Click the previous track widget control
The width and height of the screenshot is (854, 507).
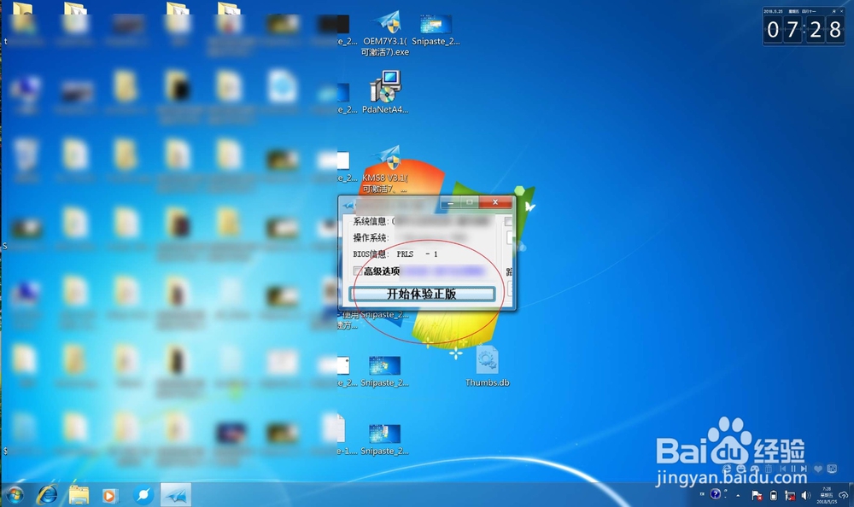[x=782, y=469]
